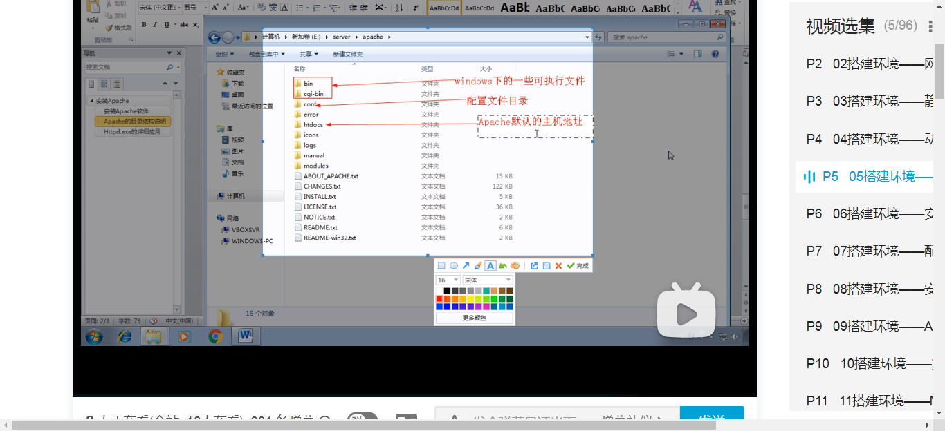Image resolution: width=945 pixels, height=431 pixels.
Task: Click Explorer's back navigation button
Action: point(214,37)
